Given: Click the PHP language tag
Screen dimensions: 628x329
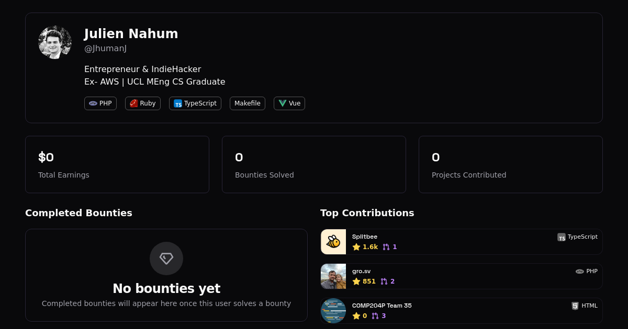Looking at the screenshot, I should point(100,103).
